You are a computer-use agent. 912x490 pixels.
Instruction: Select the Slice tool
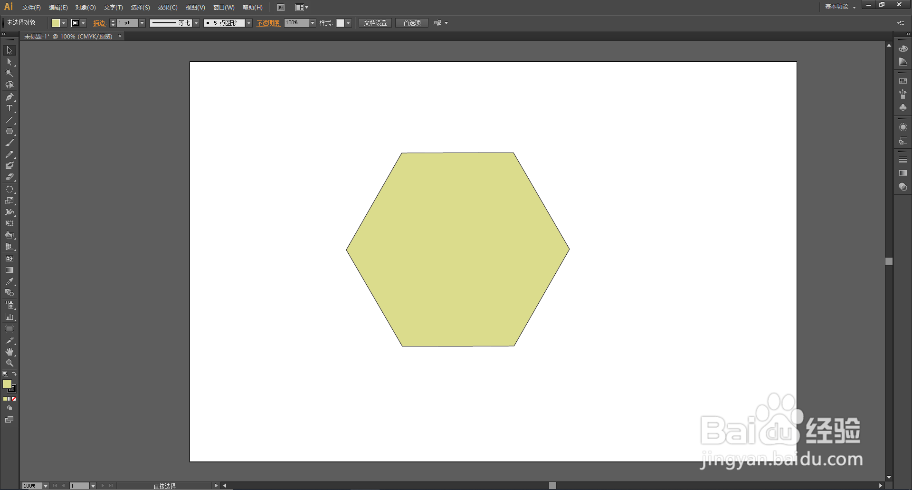coord(9,341)
